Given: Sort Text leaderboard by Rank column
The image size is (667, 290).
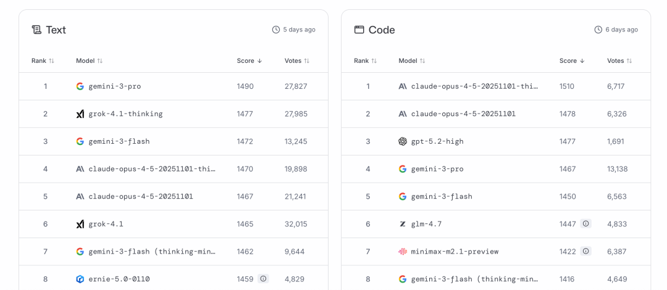Looking at the screenshot, I should (43, 60).
